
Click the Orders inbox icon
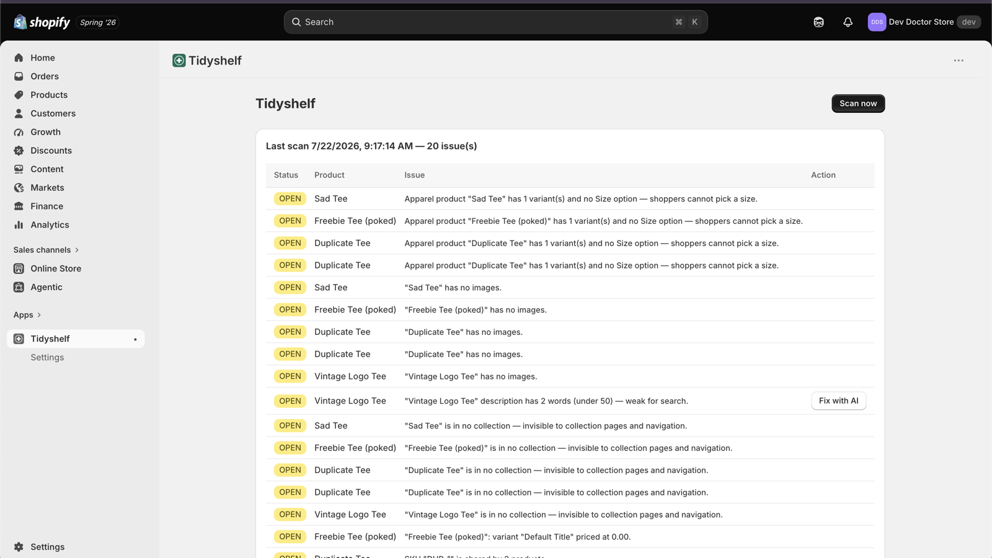19,76
